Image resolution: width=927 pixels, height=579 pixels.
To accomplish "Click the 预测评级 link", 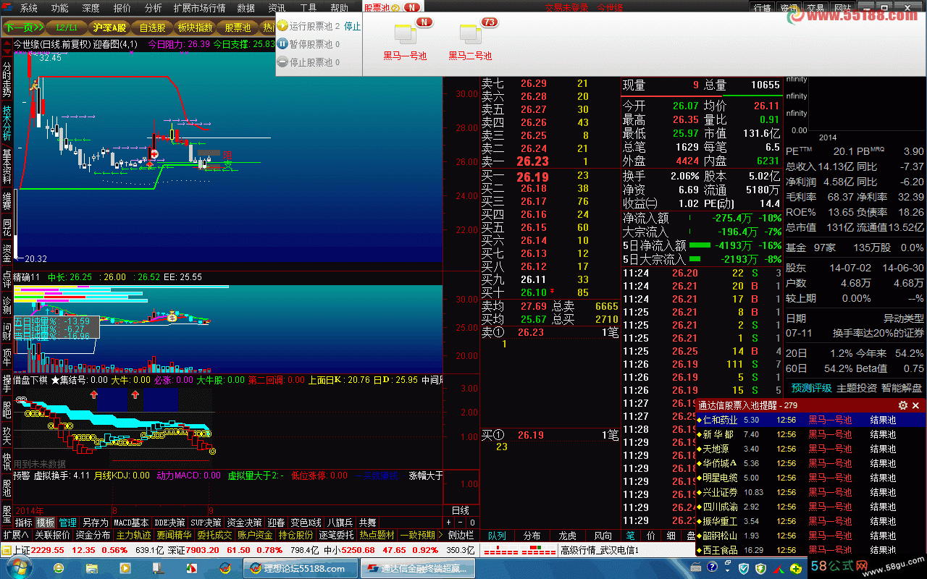I will click(812, 388).
